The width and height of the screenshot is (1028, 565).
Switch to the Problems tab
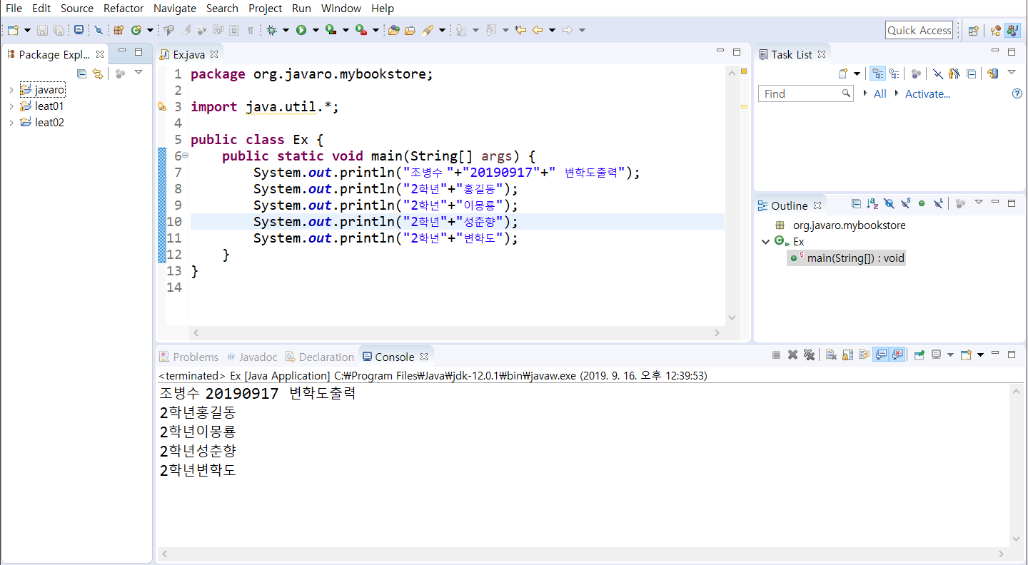point(189,357)
